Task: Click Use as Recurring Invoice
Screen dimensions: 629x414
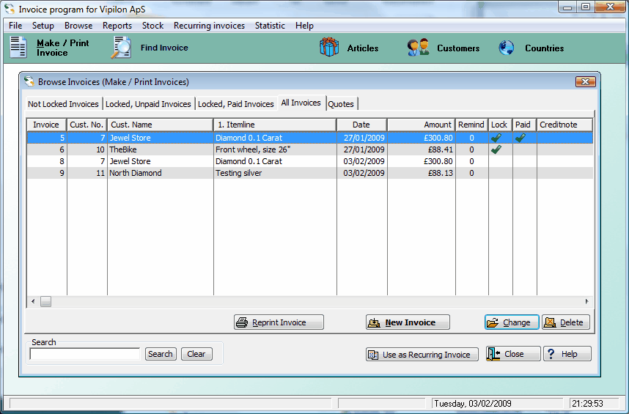Action: tap(422, 355)
